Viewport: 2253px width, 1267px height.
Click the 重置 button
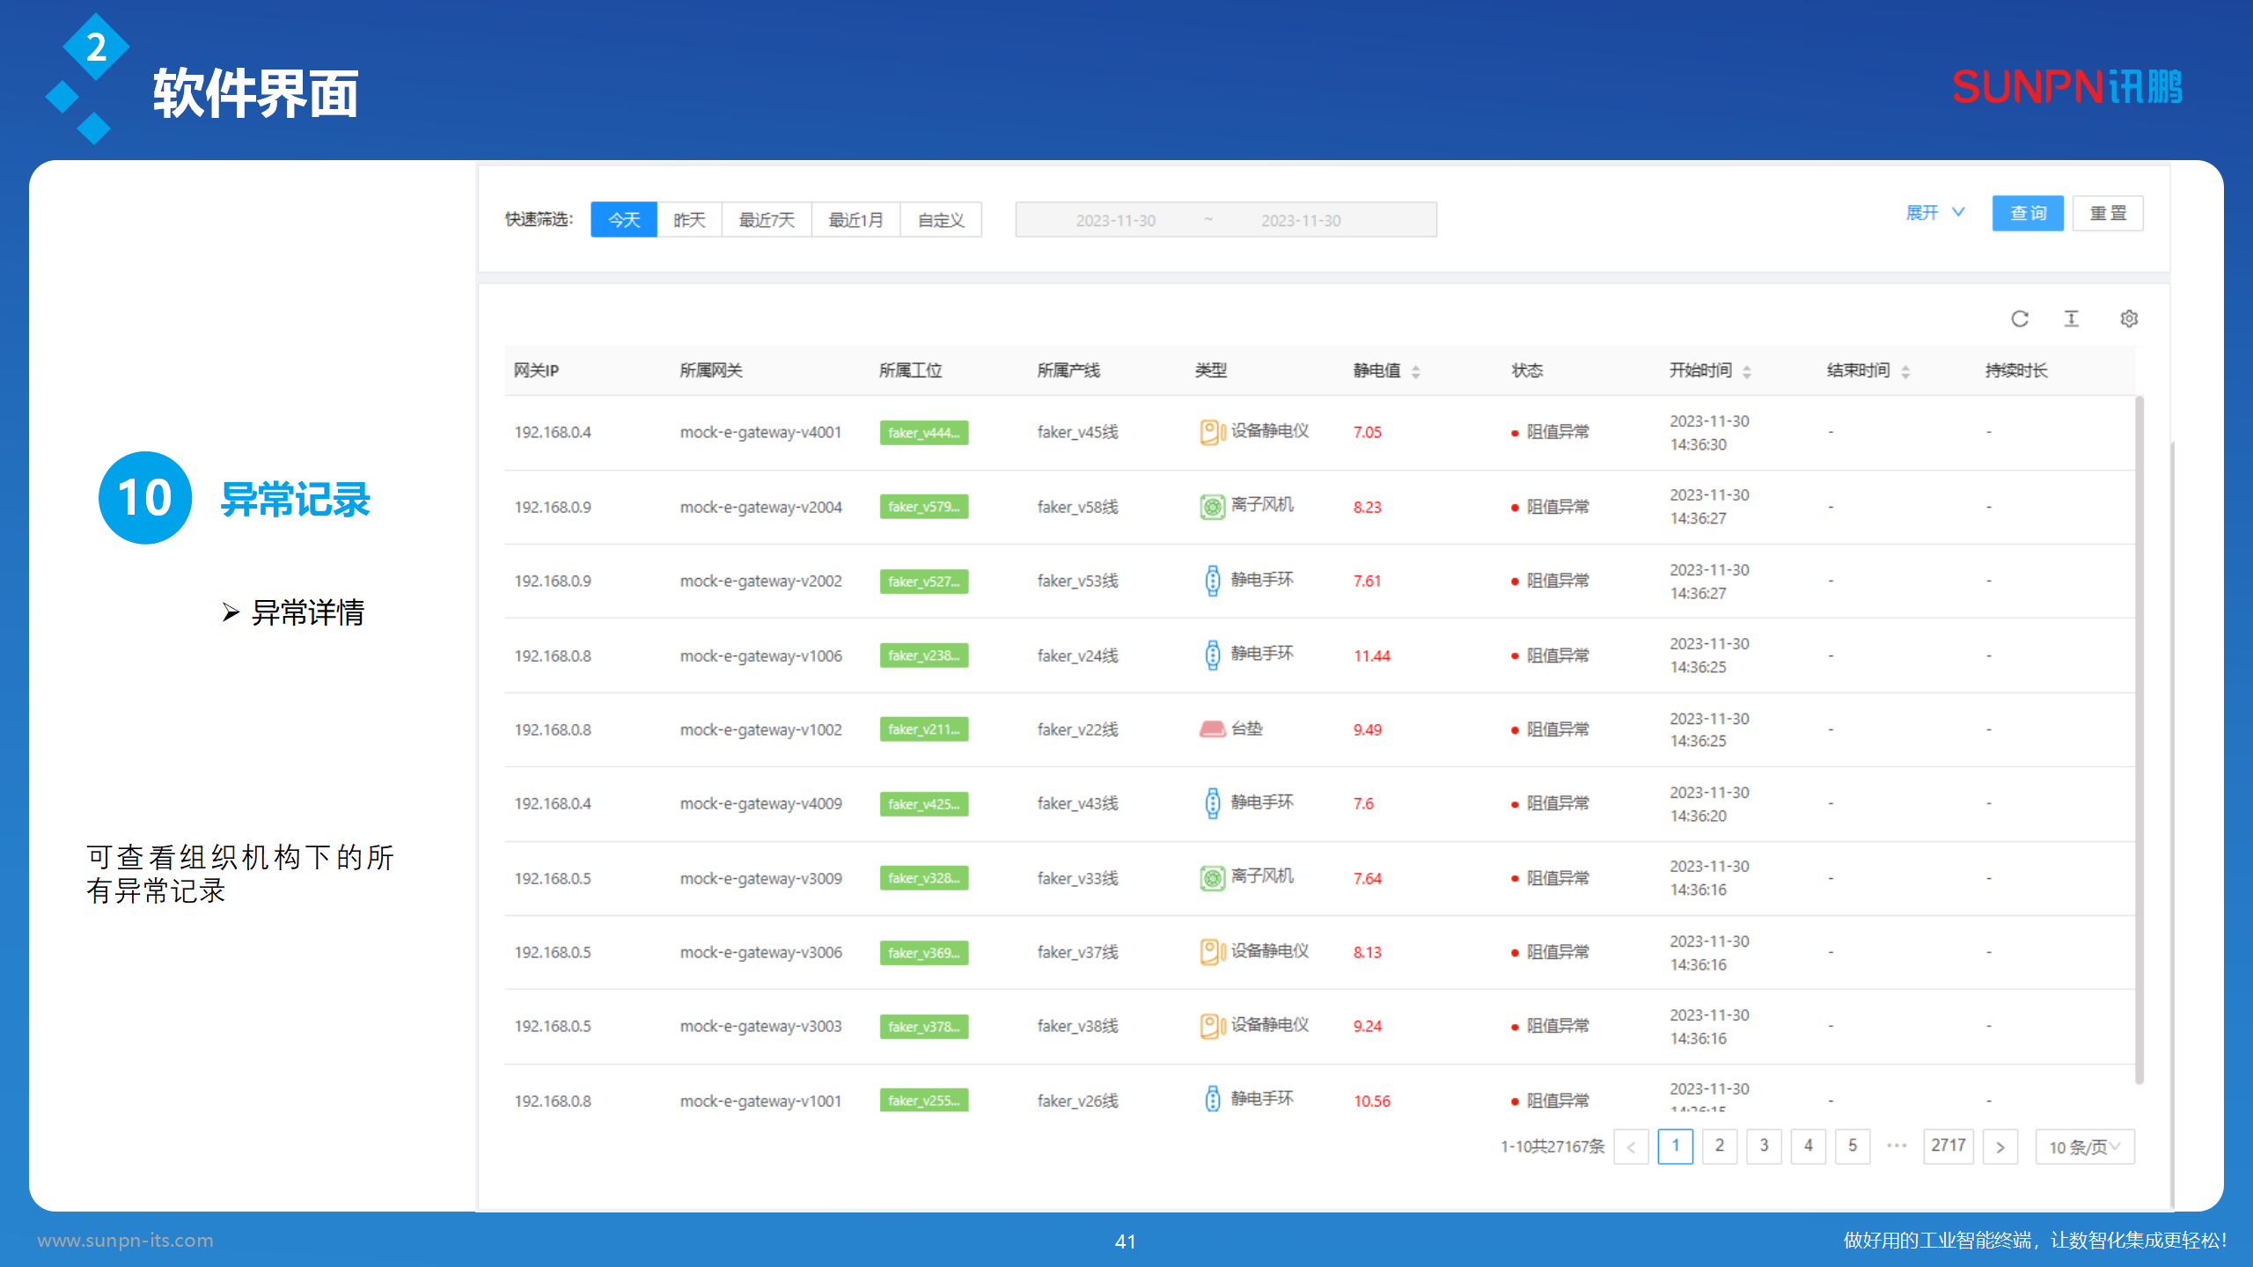(2108, 214)
